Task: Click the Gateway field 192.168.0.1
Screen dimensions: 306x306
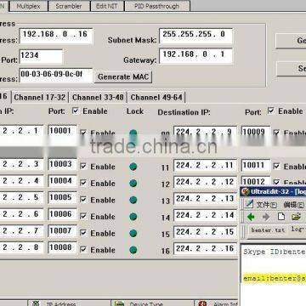Action: [x=195, y=55]
